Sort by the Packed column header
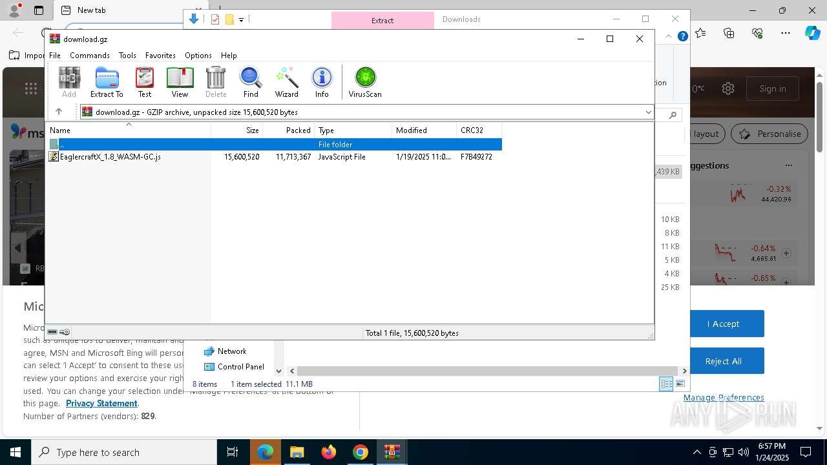 (289, 130)
